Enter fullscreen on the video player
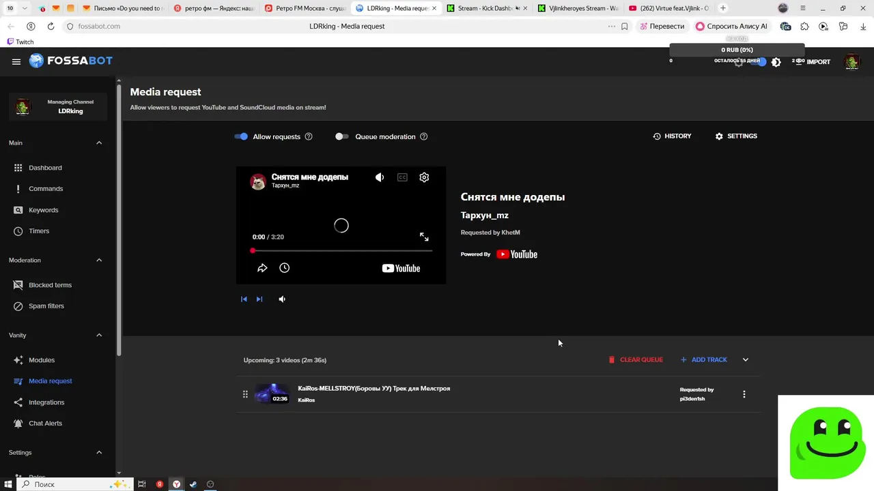Viewport: 874px width, 491px height. point(424,237)
